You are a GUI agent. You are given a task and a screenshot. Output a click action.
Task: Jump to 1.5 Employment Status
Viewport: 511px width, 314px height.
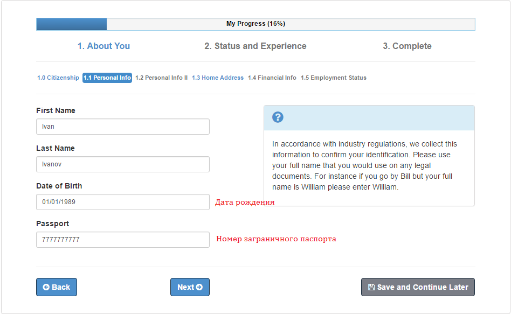click(333, 78)
